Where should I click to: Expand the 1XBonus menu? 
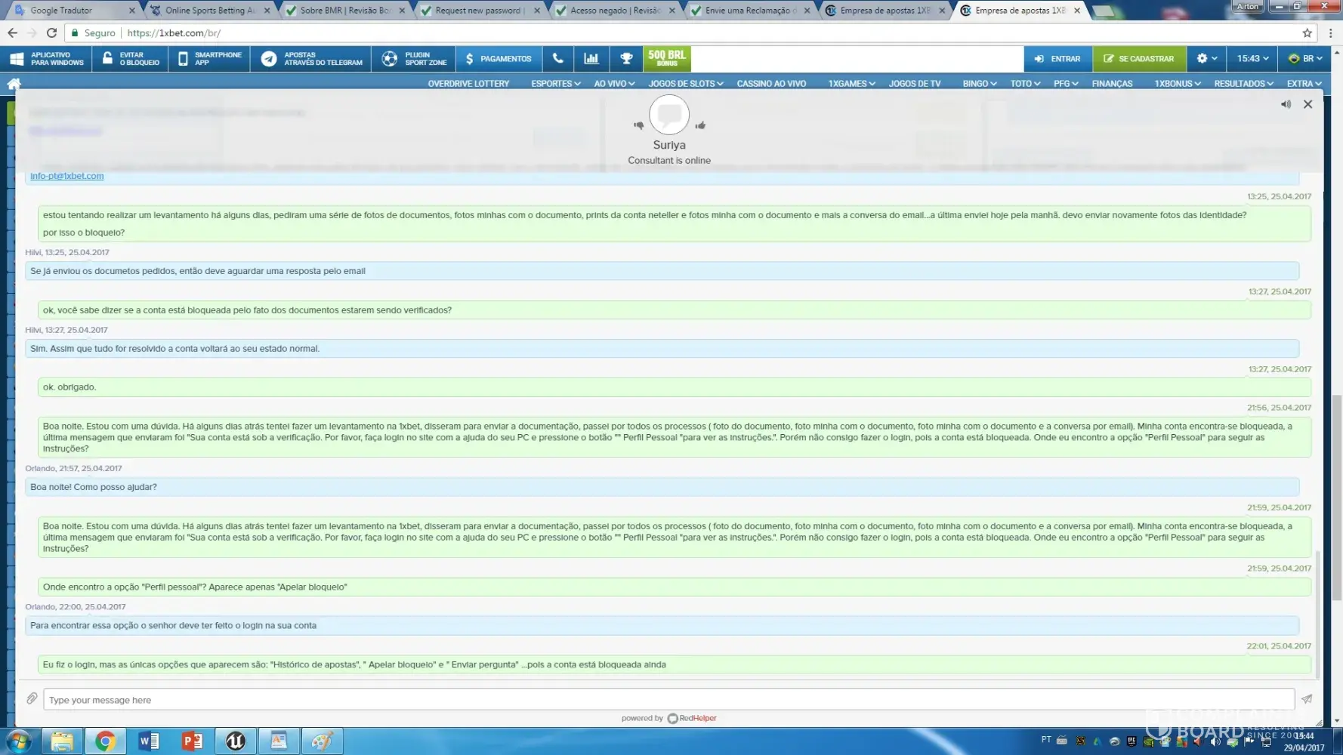tap(1178, 84)
